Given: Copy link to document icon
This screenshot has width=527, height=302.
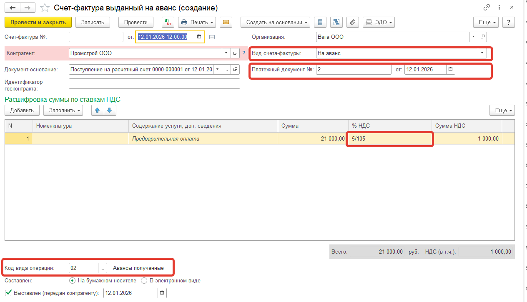Looking at the screenshot, I should click(487, 8).
